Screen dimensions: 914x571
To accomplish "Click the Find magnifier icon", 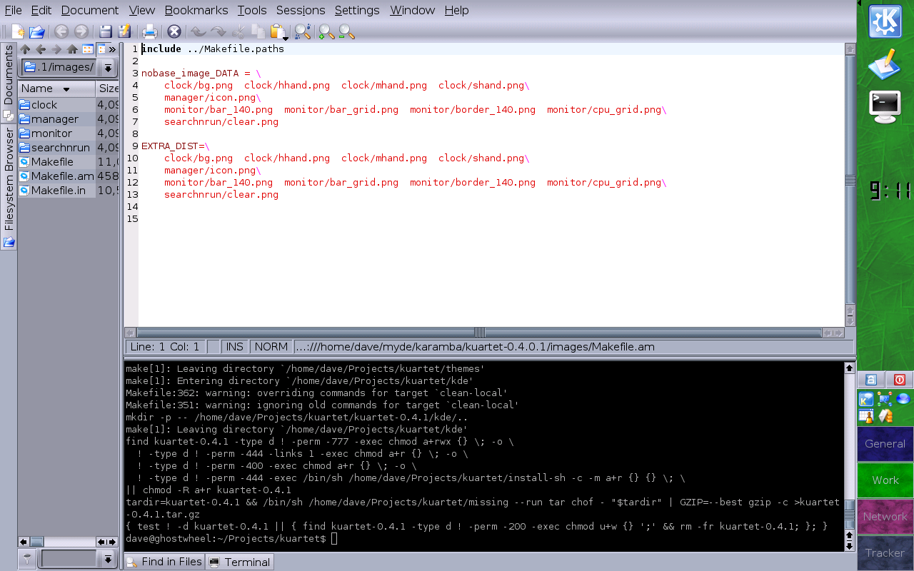I will click(303, 31).
